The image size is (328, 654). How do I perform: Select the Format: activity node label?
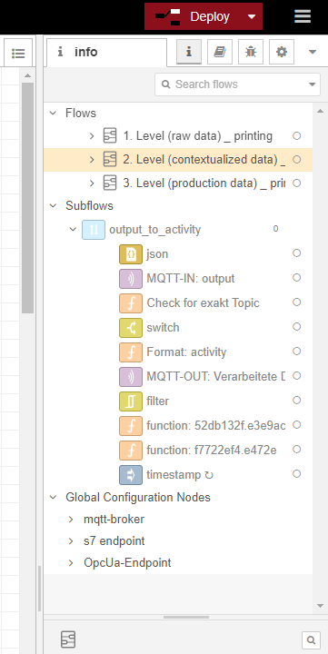tap(186, 352)
